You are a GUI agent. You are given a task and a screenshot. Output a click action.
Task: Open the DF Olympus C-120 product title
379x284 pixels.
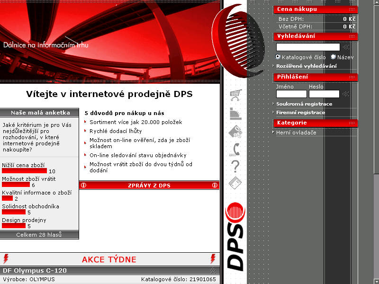tap(35, 270)
